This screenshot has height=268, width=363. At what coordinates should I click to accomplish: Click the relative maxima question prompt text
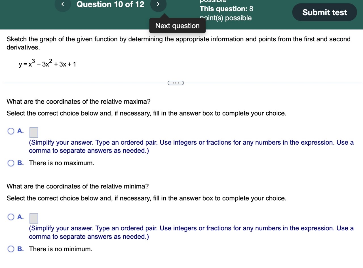(x=79, y=102)
